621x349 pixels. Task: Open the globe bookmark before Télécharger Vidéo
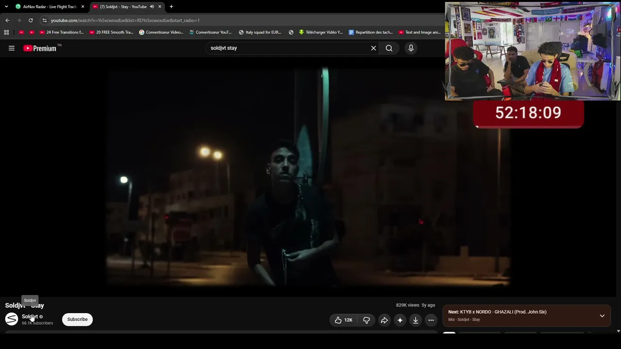point(291,32)
